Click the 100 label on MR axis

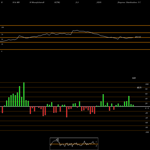147,84
